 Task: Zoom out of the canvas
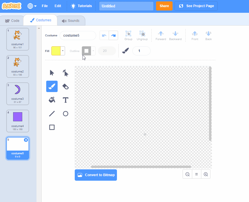point(187,174)
